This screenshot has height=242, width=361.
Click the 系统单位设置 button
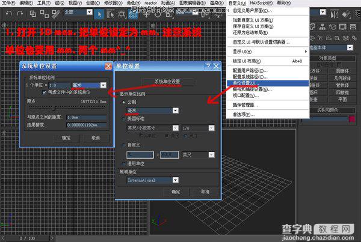(167, 82)
